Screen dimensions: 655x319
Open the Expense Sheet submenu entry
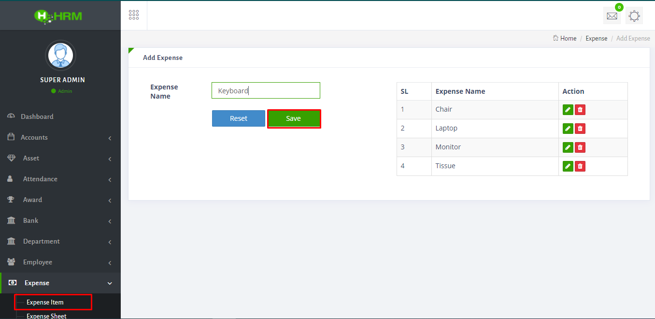click(x=46, y=316)
